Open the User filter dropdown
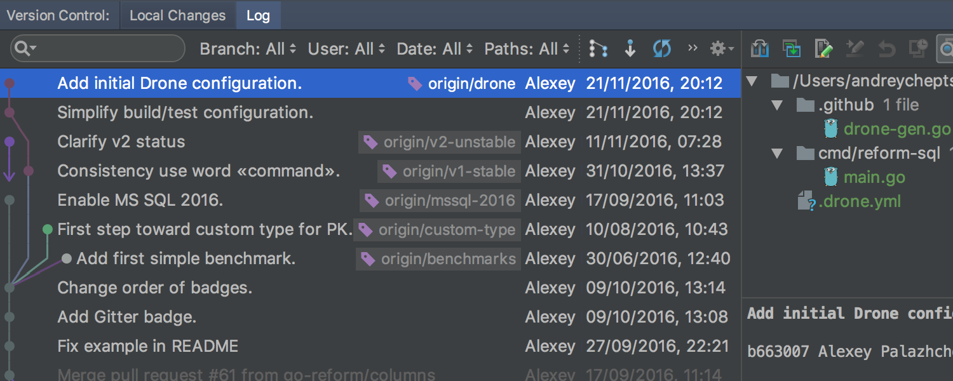This screenshot has width=953, height=381. pos(346,49)
